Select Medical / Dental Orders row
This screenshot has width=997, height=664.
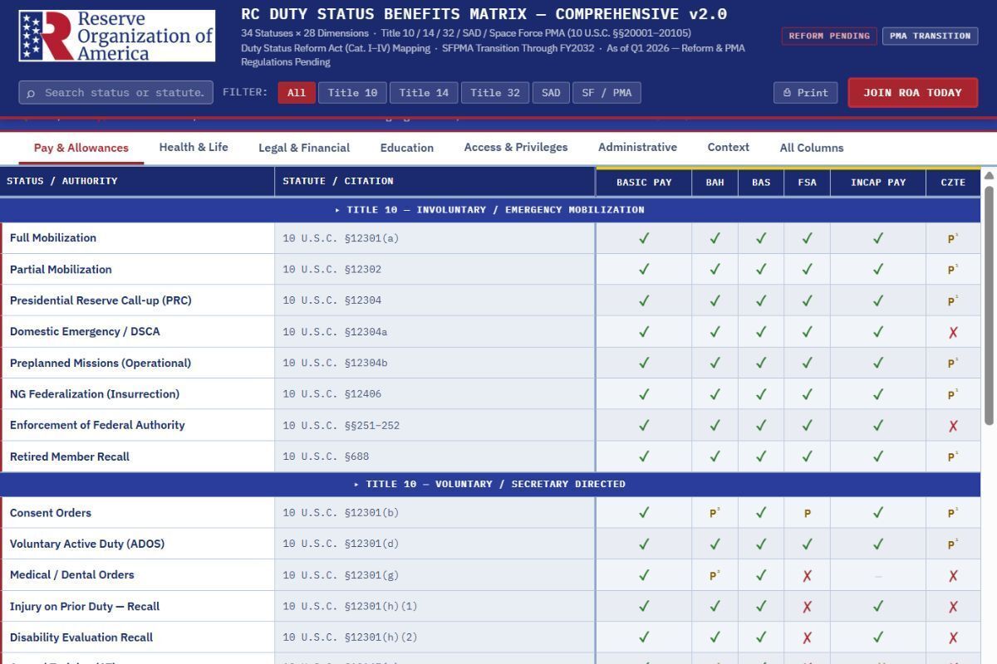pyautogui.click(x=490, y=574)
